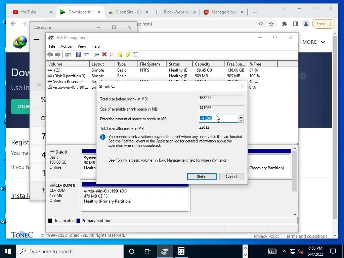This screenshot has height=258, width=344.
Task: Click Show/Hide Action Pane toolbar icon
Action: 86,55
